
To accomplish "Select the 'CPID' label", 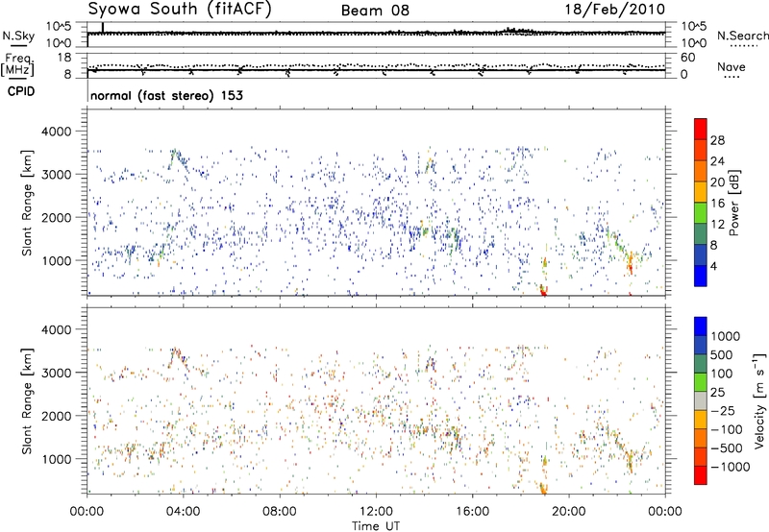I will 21,91.
